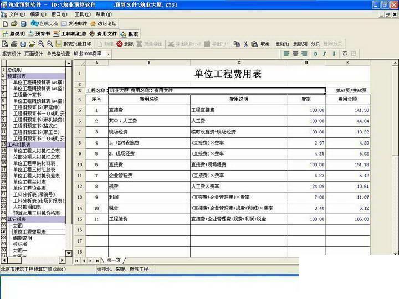Image resolution: width=399 pixels, height=299 pixels.
Task: Zoom out with magnifier minus icon
Action: point(50,44)
